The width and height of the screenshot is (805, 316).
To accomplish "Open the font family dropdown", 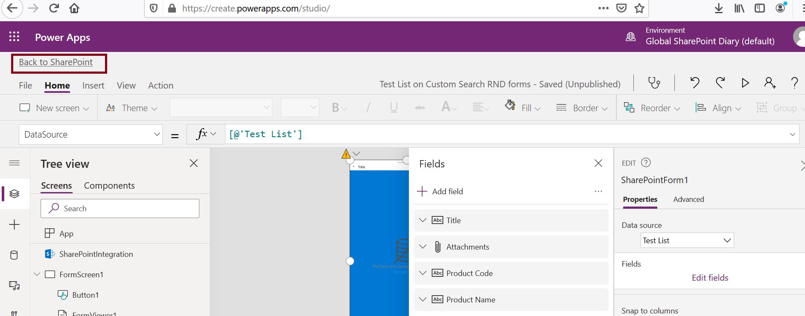I will coord(221,107).
